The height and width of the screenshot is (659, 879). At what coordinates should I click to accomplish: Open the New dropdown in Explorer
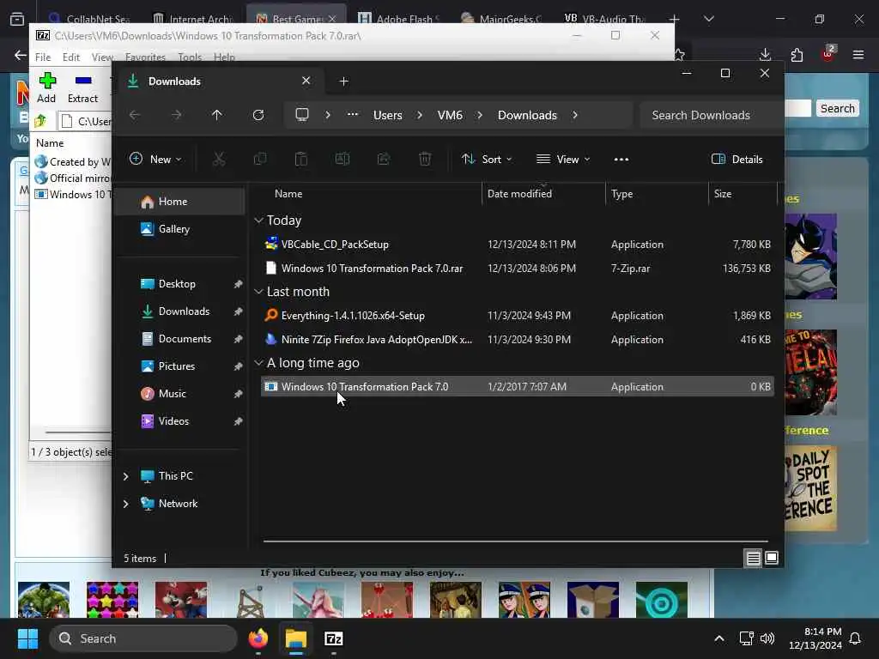(155, 159)
